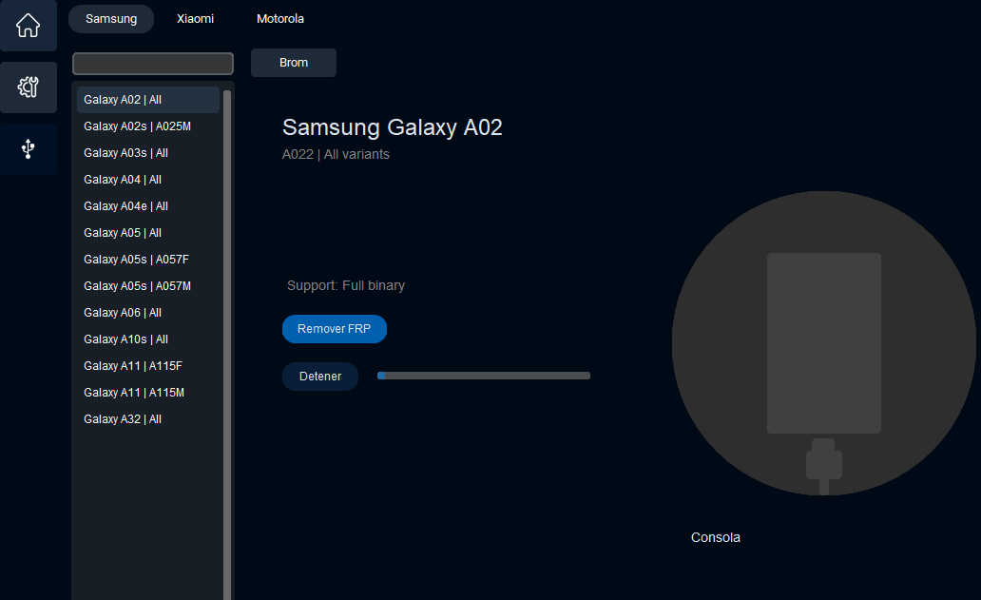Click the Remover FRP button

coord(334,329)
